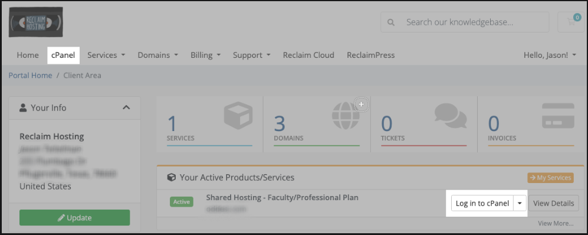Click the bold Reclaim Hosting name in Your Info
Screen dimensions: 588x235
click(x=52, y=136)
